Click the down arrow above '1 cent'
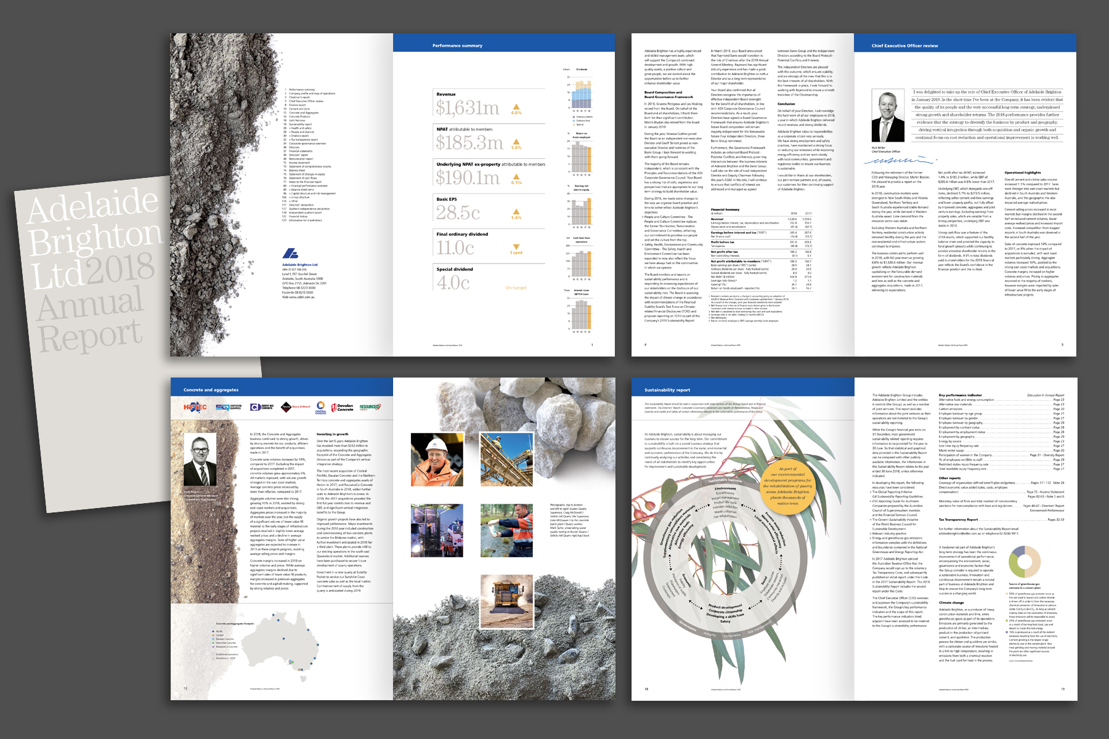1109x739 pixels. point(516,247)
